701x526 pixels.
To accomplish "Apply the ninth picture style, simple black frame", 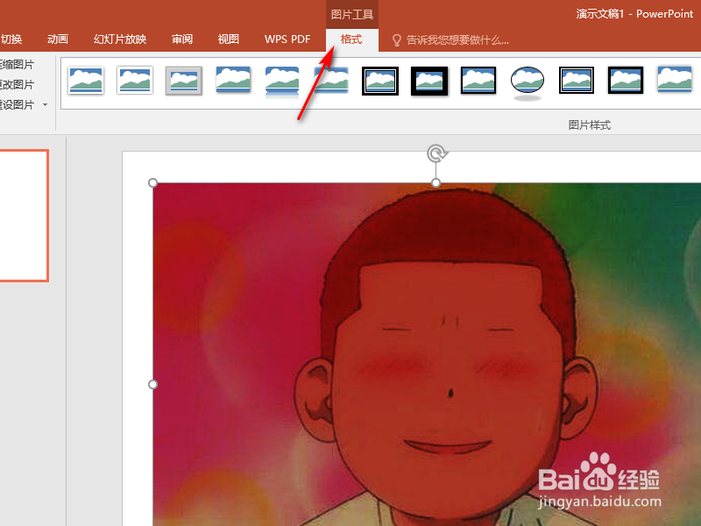I will click(478, 81).
